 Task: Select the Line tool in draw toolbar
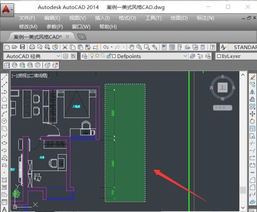point(5,77)
